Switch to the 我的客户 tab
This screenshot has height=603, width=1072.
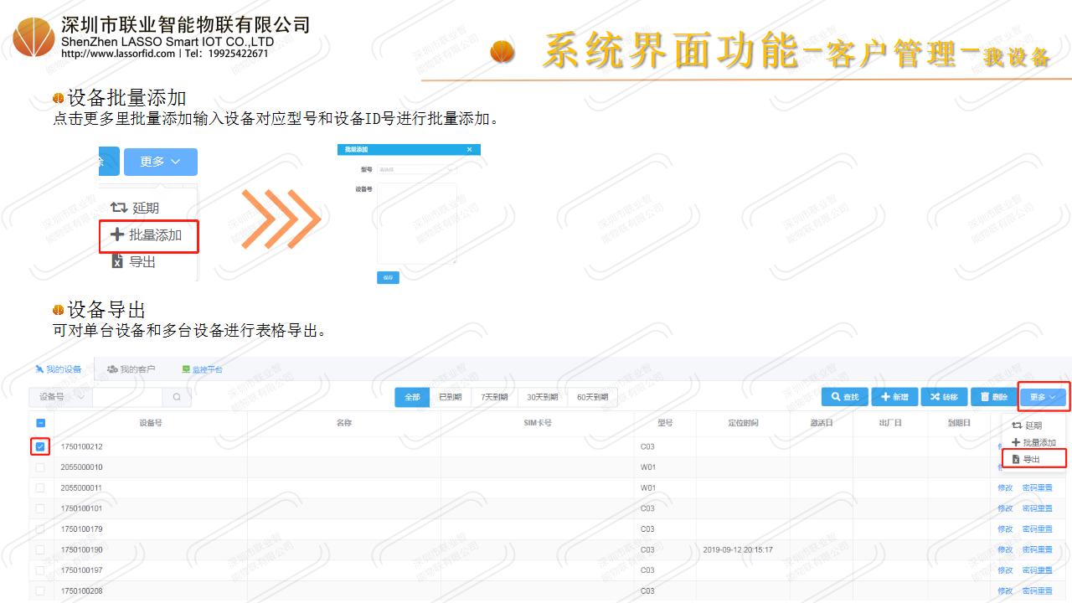pyautogui.click(x=131, y=369)
